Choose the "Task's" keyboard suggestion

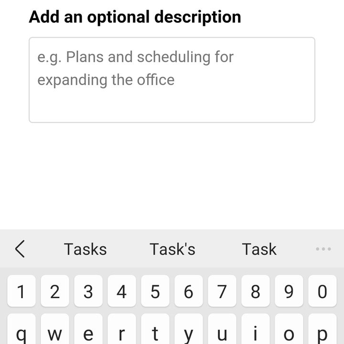(x=172, y=249)
